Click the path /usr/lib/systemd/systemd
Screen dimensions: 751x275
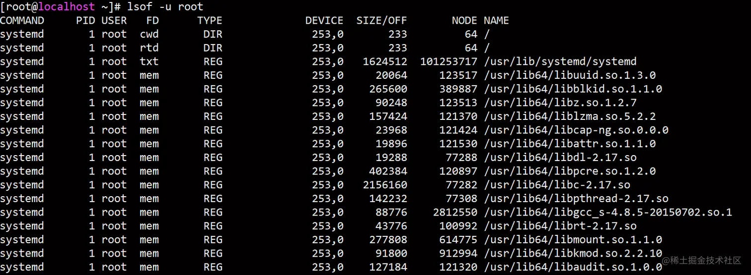560,62
